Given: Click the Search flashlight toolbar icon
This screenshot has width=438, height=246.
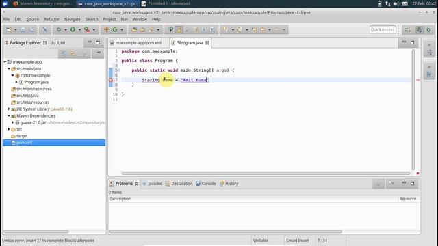Looking at the screenshot, I should coord(151,29).
